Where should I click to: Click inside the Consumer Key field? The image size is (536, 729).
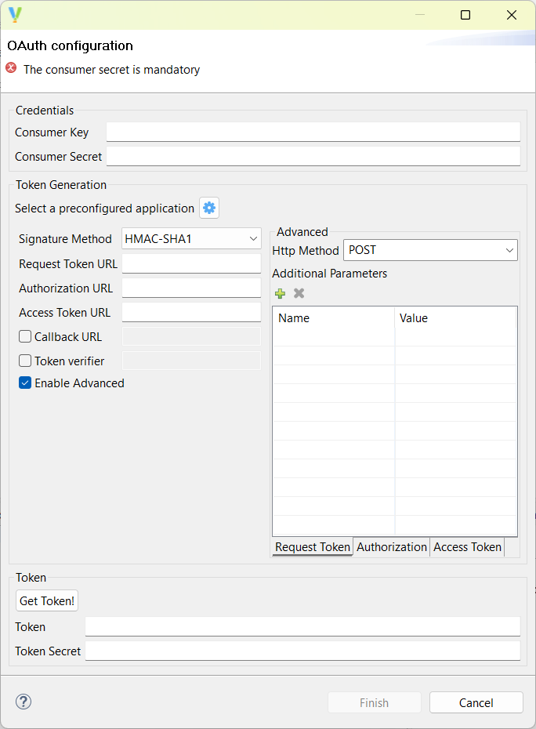point(313,132)
